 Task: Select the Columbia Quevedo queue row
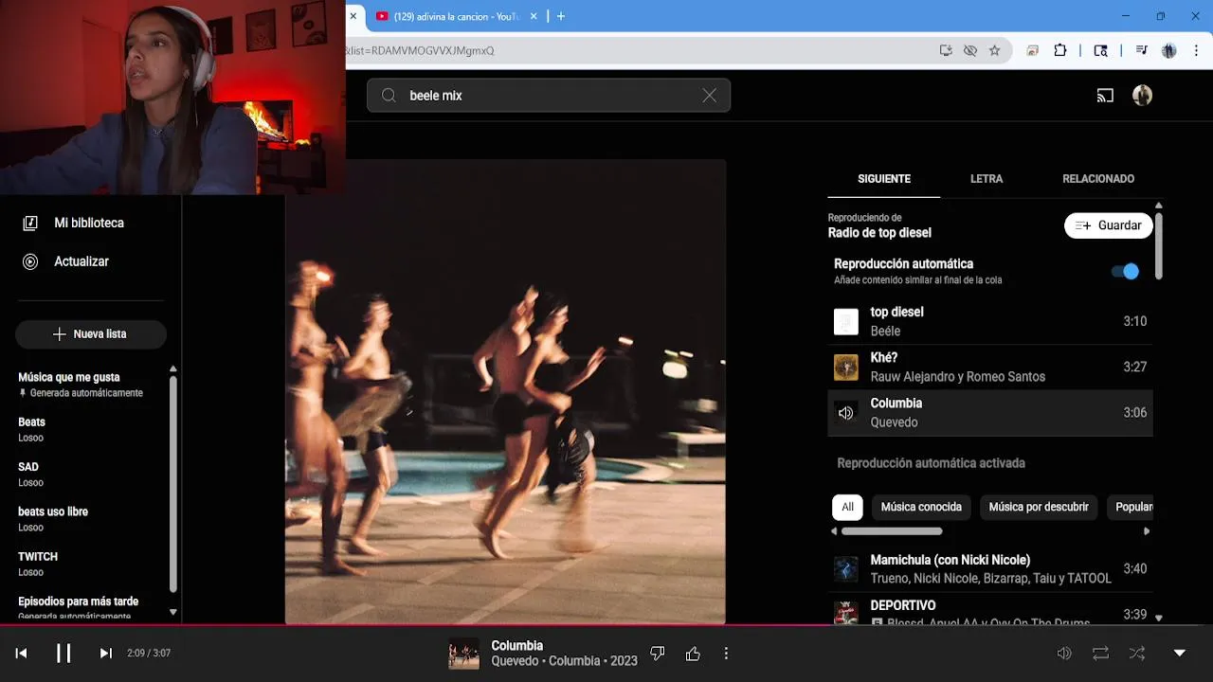pyautogui.click(x=990, y=413)
